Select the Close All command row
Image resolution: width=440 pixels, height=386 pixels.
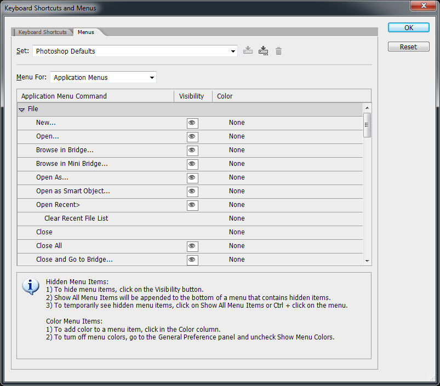[190, 246]
